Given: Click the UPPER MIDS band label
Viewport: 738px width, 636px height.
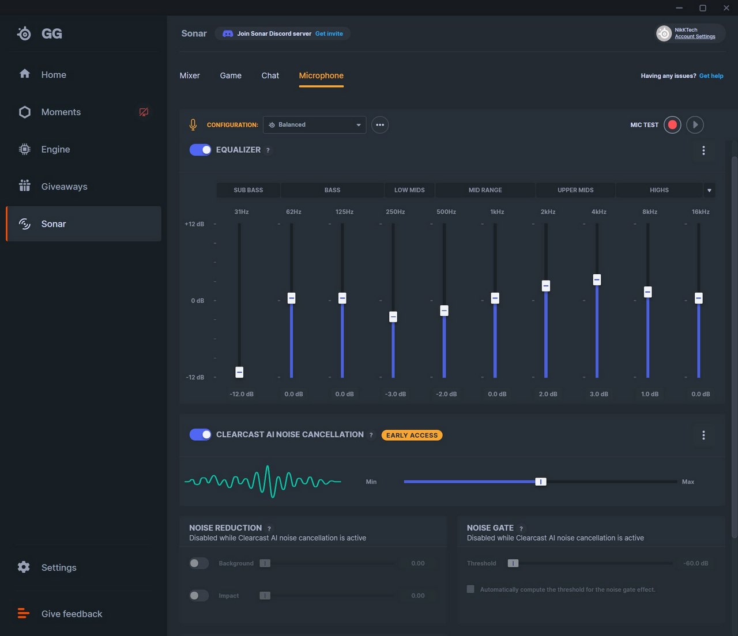Looking at the screenshot, I should (575, 190).
